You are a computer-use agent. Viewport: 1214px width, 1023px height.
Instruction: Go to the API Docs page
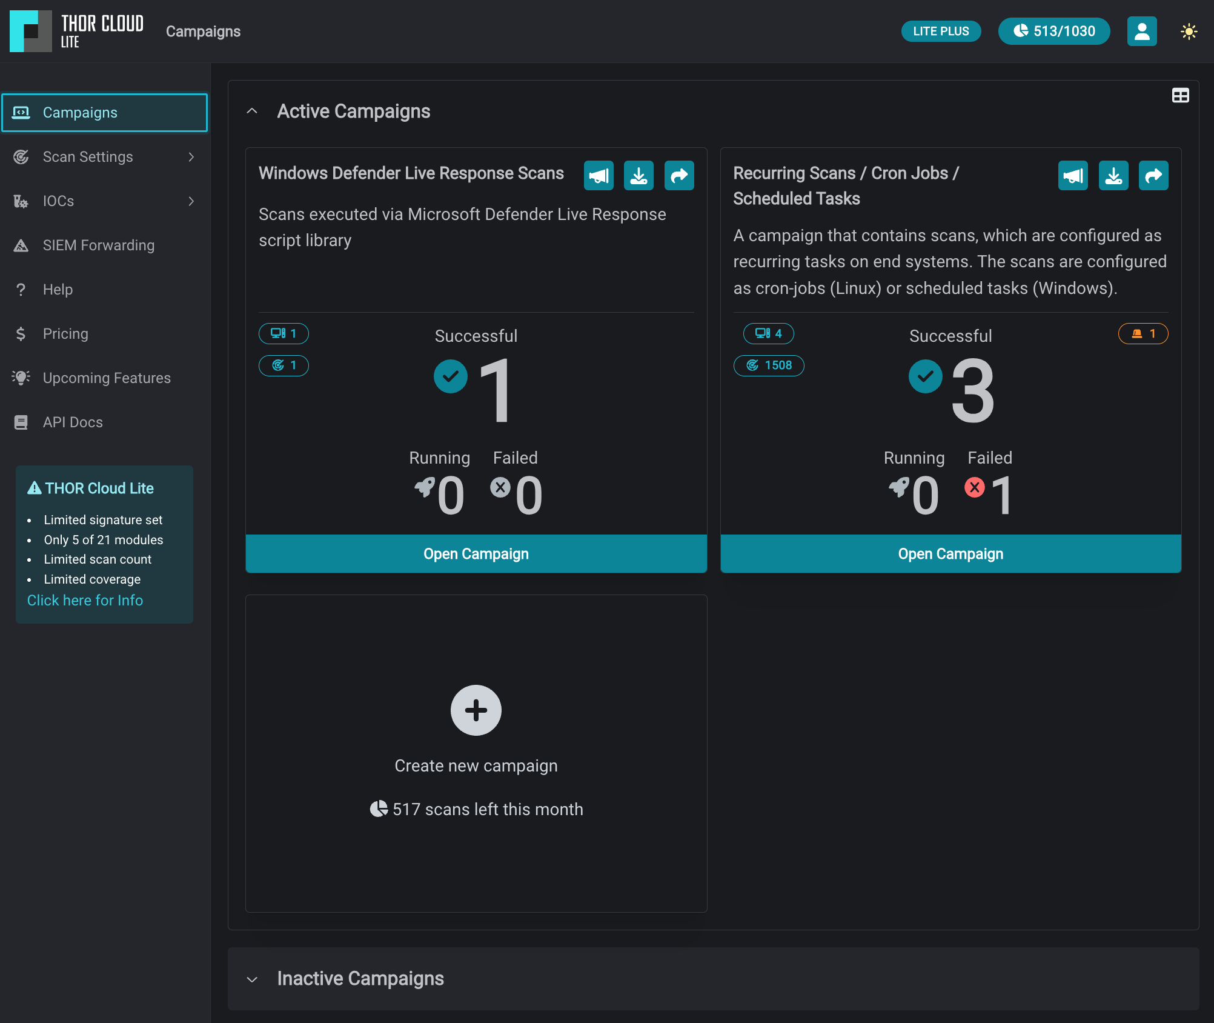click(73, 422)
